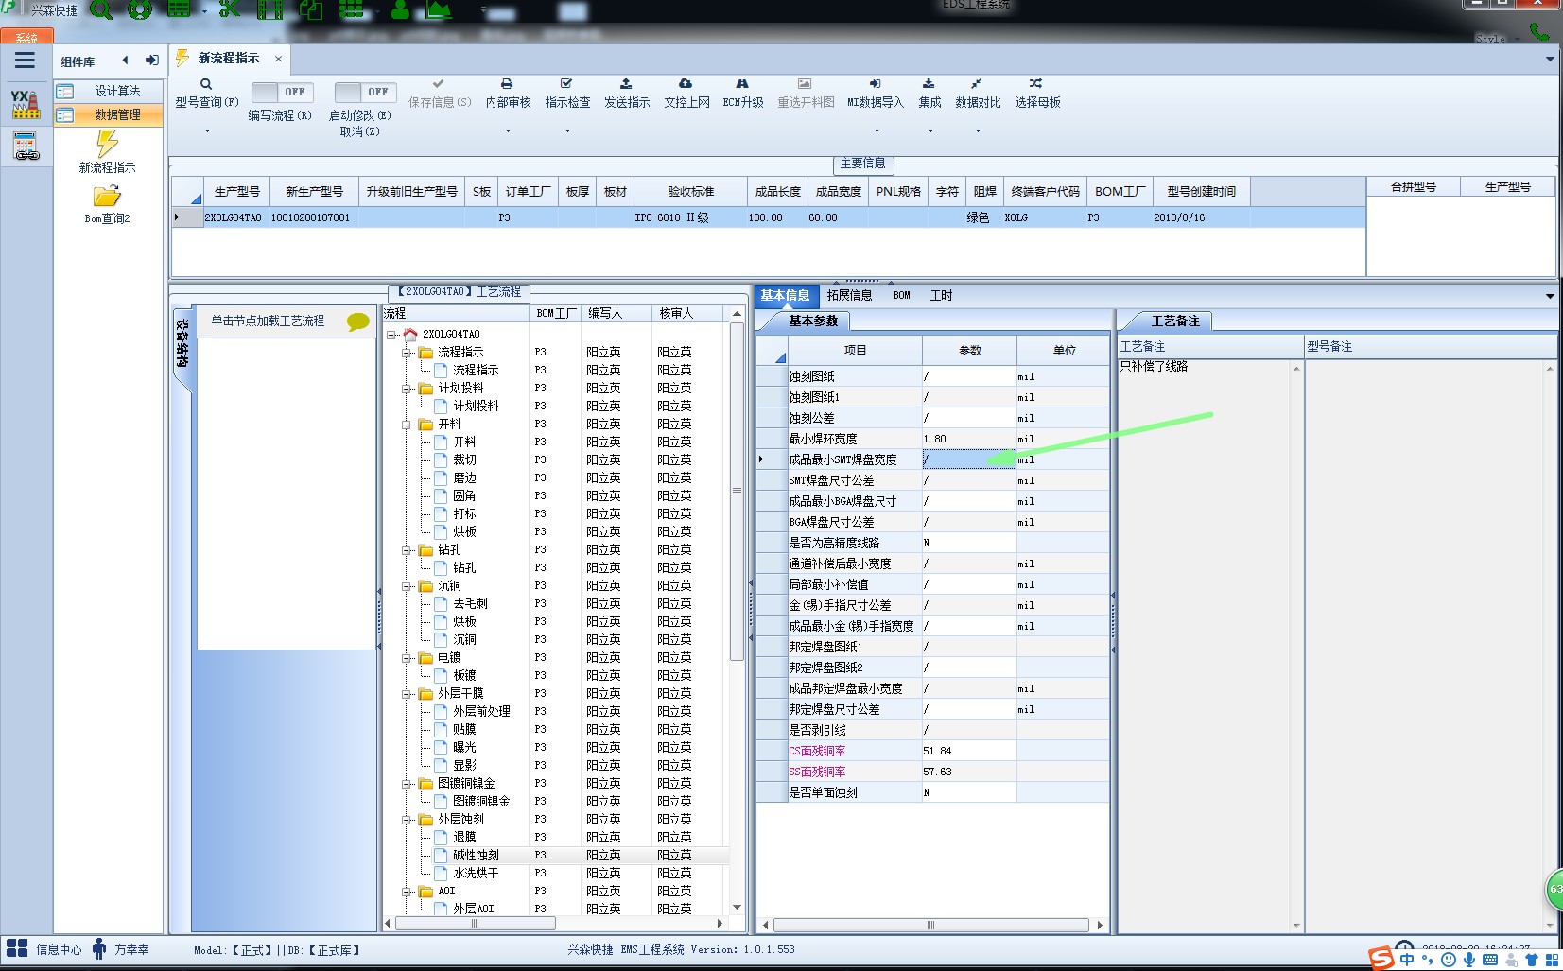Switch to the 工时 tab
Image resolution: width=1563 pixels, height=971 pixels.
[x=941, y=296]
